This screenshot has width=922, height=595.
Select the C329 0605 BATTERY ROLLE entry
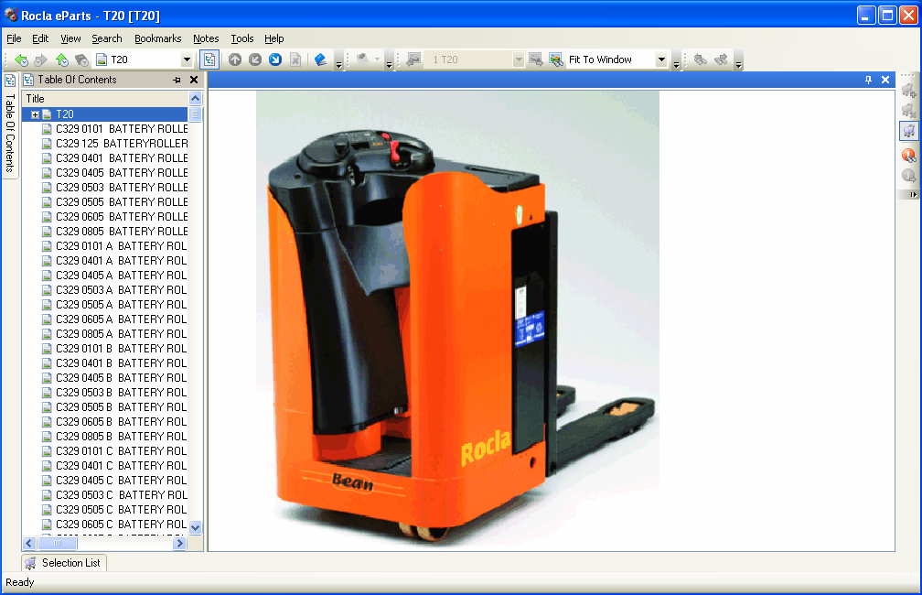pyautogui.click(x=114, y=217)
